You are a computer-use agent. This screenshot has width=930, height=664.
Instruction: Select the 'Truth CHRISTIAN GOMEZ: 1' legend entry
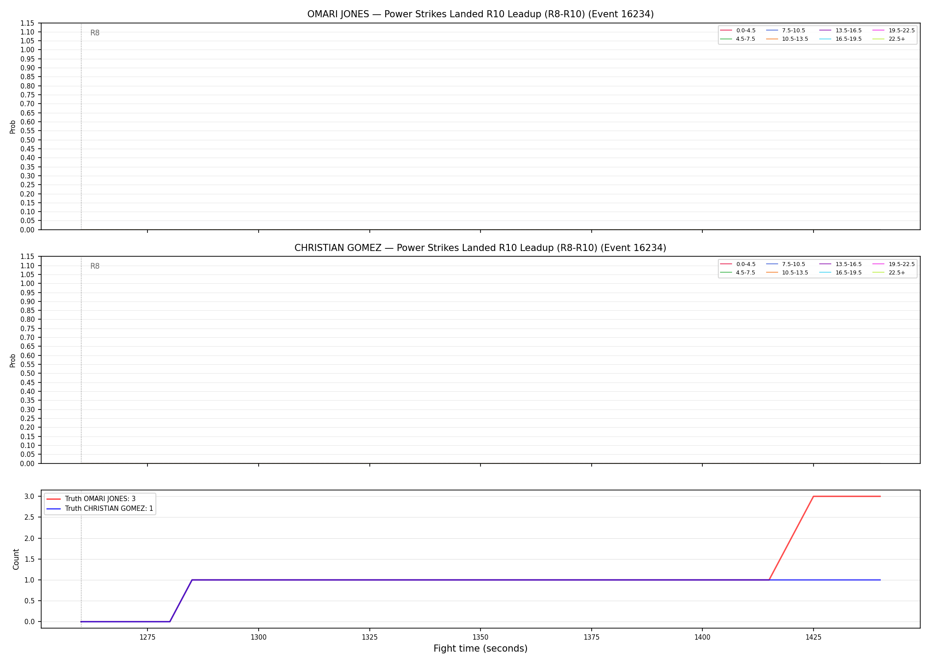tap(100, 509)
